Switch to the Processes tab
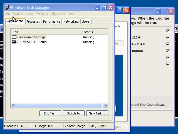 (33, 21)
